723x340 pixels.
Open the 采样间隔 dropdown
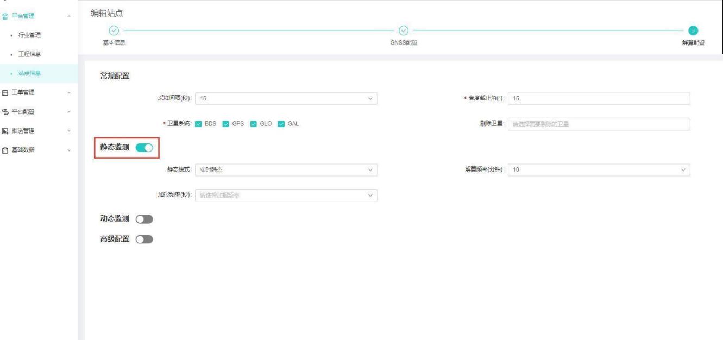click(286, 98)
